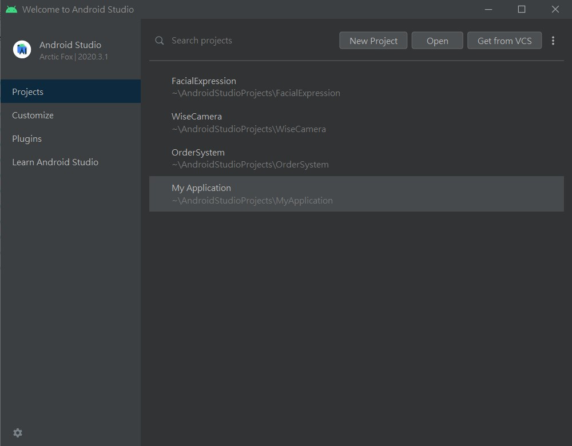The image size is (572, 446).
Task: Switch to the Customize tab
Action: point(70,116)
